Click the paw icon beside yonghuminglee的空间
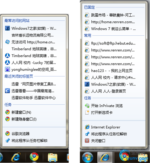The image size is (150, 163). tap(7, 69)
